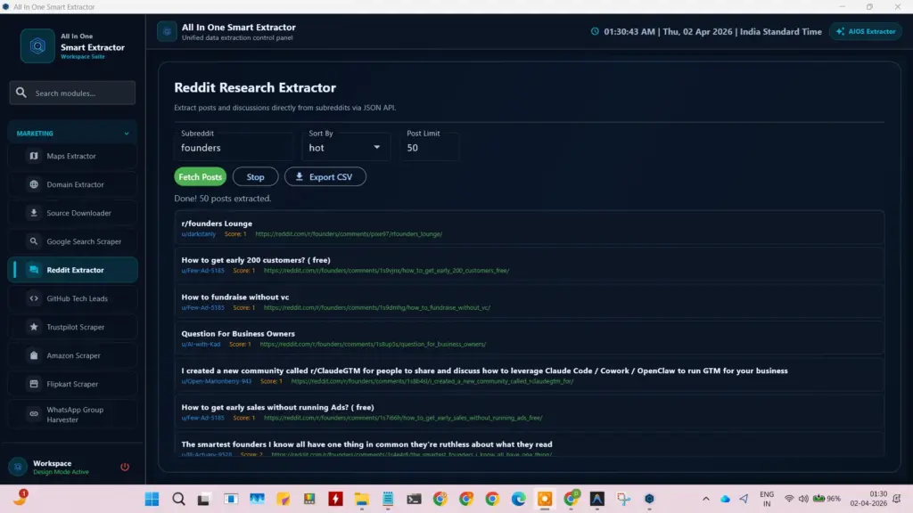Open Amazon Scraper bag icon

coord(34,355)
